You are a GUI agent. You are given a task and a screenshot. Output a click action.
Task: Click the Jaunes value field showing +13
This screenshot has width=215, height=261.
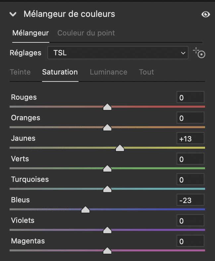click(x=190, y=139)
